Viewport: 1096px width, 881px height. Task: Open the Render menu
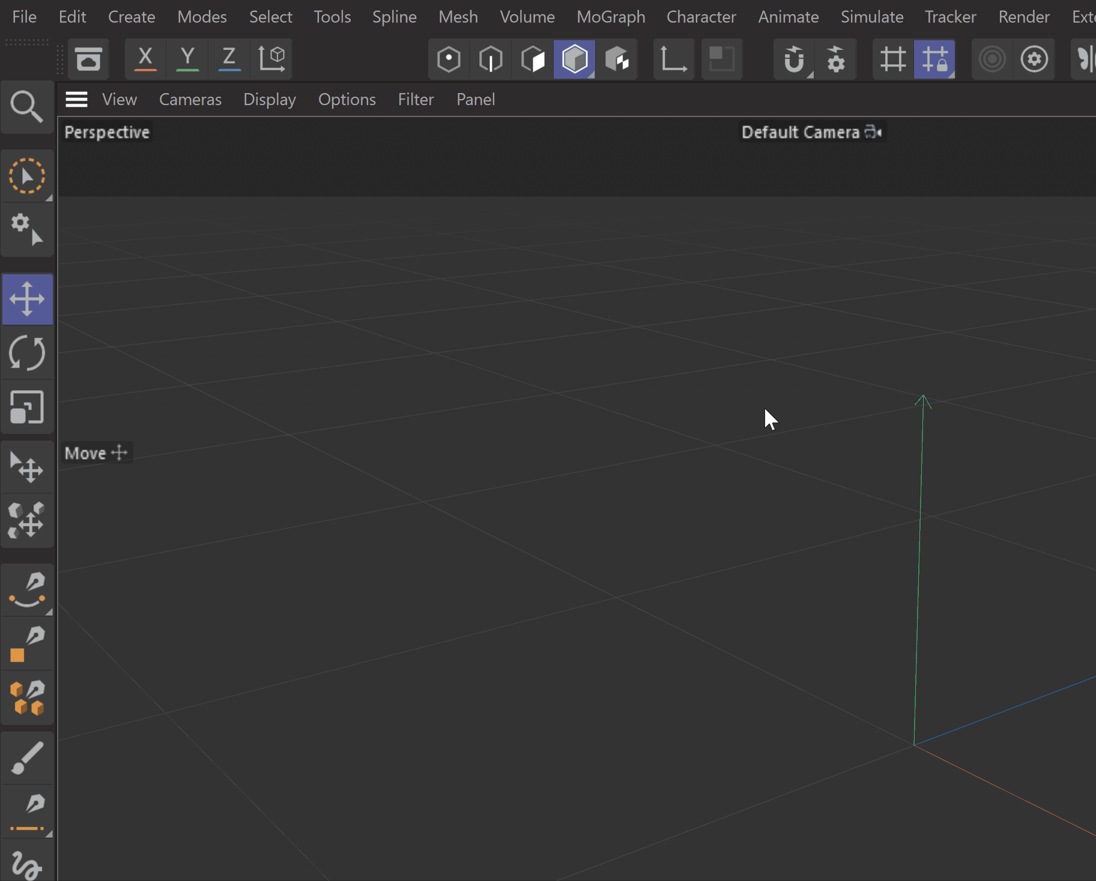pos(1024,17)
